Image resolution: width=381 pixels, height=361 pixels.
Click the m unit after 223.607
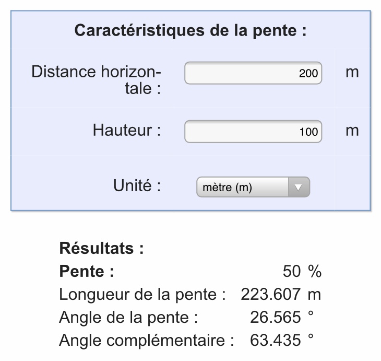[x=314, y=295]
